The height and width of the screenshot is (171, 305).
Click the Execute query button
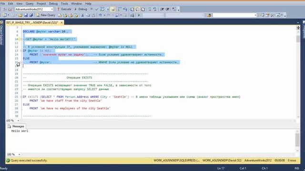(x=64, y=9)
